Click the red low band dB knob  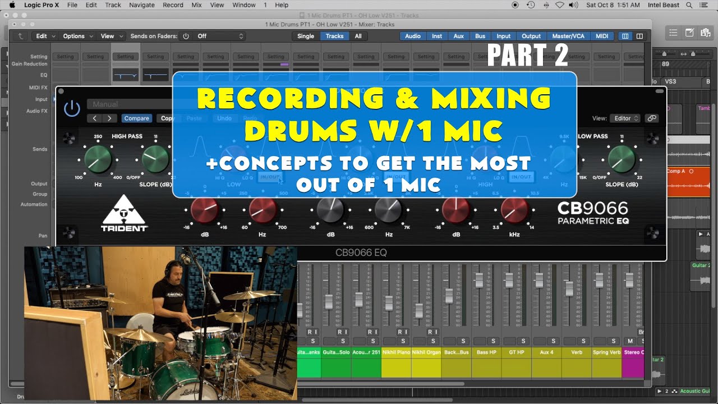point(204,210)
